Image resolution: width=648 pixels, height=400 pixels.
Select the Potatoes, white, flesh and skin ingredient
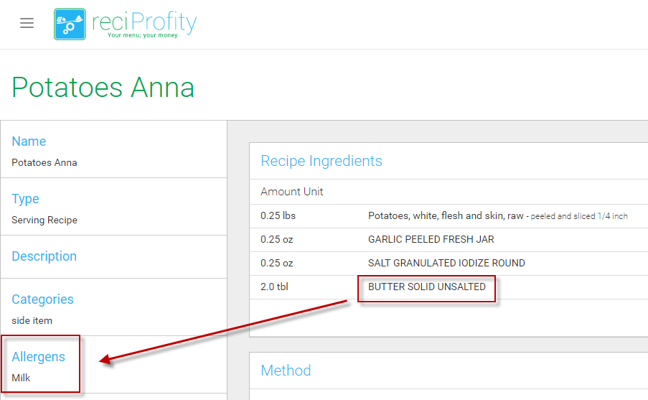pyautogui.click(x=447, y=215)
